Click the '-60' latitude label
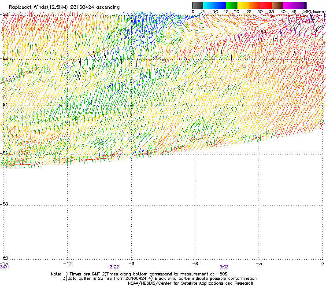 pyautogui.click(x=4, y=258)
